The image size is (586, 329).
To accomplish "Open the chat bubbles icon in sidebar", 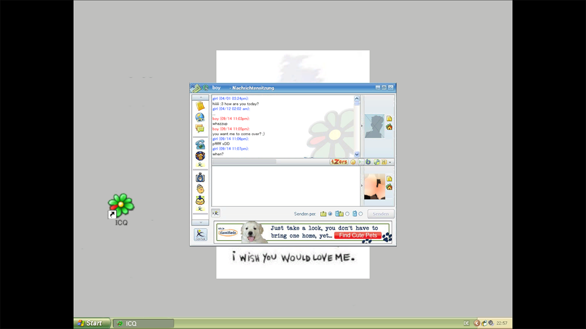I will click(x=200, y=128).
